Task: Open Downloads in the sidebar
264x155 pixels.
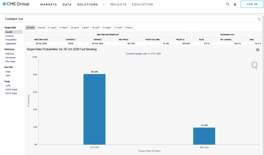Action: pyautogui.click(x=10, y=58)
